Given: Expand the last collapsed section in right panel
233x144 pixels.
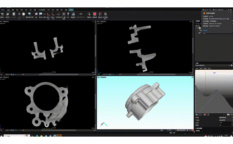Looking at the screenshot, I should click(x=198, y=131).
